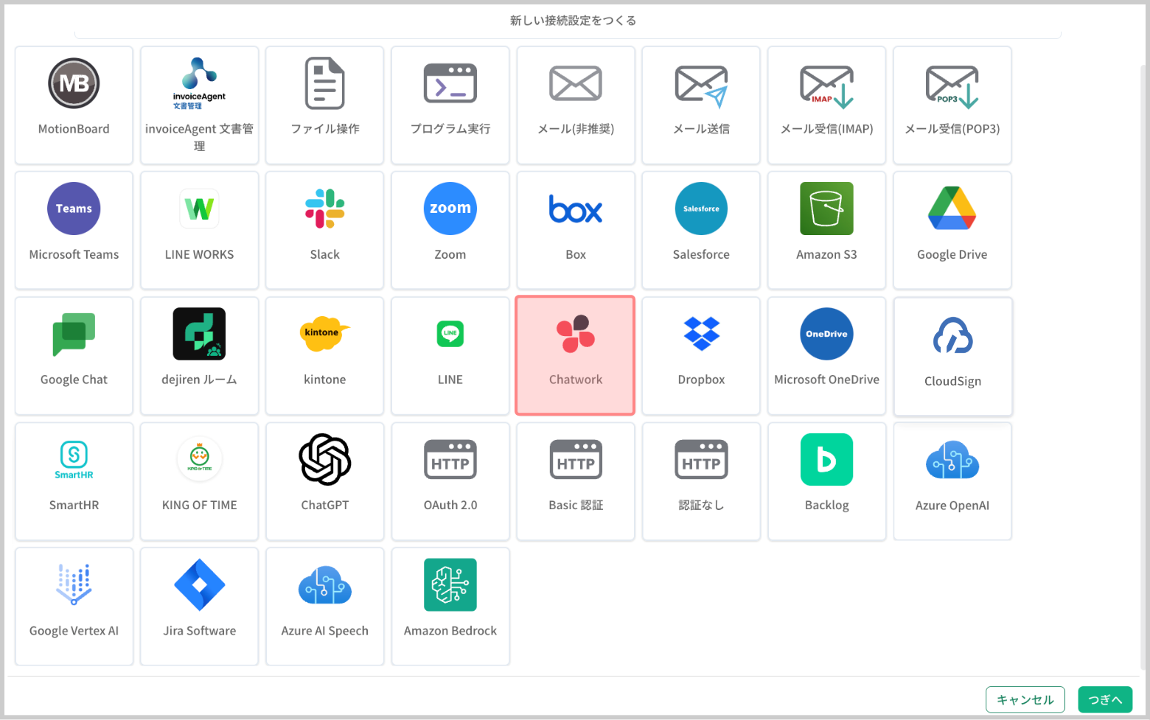Select the メール(非推奨) envelope icon
The width and height of the screenshot is (1150, 720).
[576, 83]
